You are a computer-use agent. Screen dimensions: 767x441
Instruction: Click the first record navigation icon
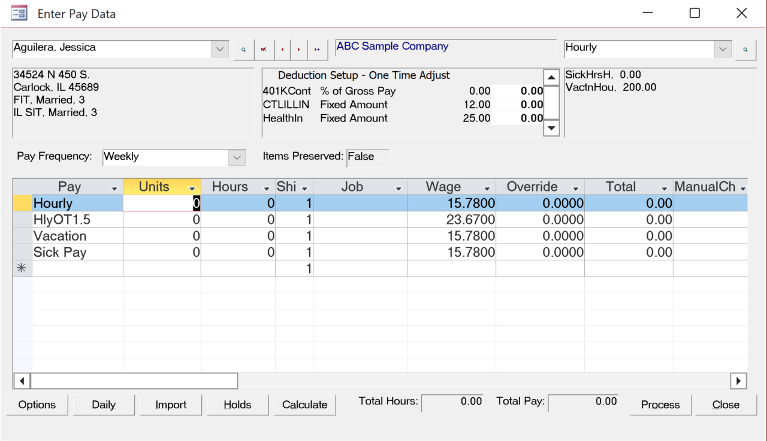[x=263, y=50]
